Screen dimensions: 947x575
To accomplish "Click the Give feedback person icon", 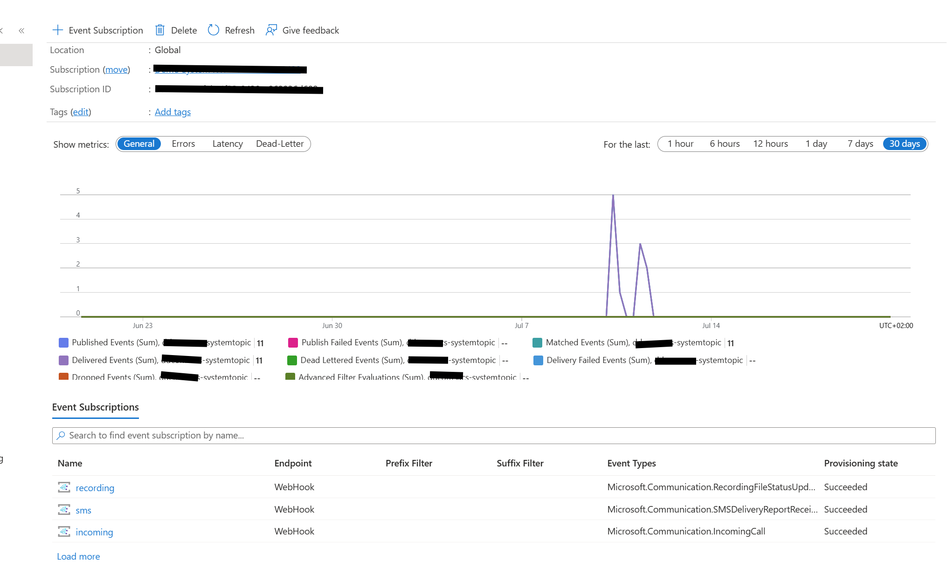I will (x=271, y=30).
